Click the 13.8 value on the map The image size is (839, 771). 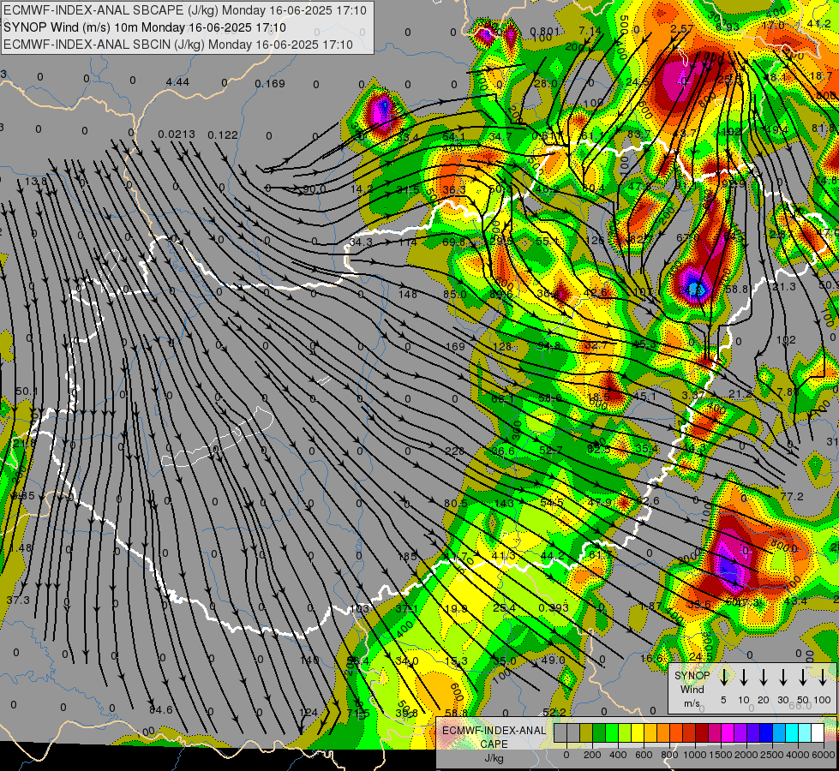point(35,181)
